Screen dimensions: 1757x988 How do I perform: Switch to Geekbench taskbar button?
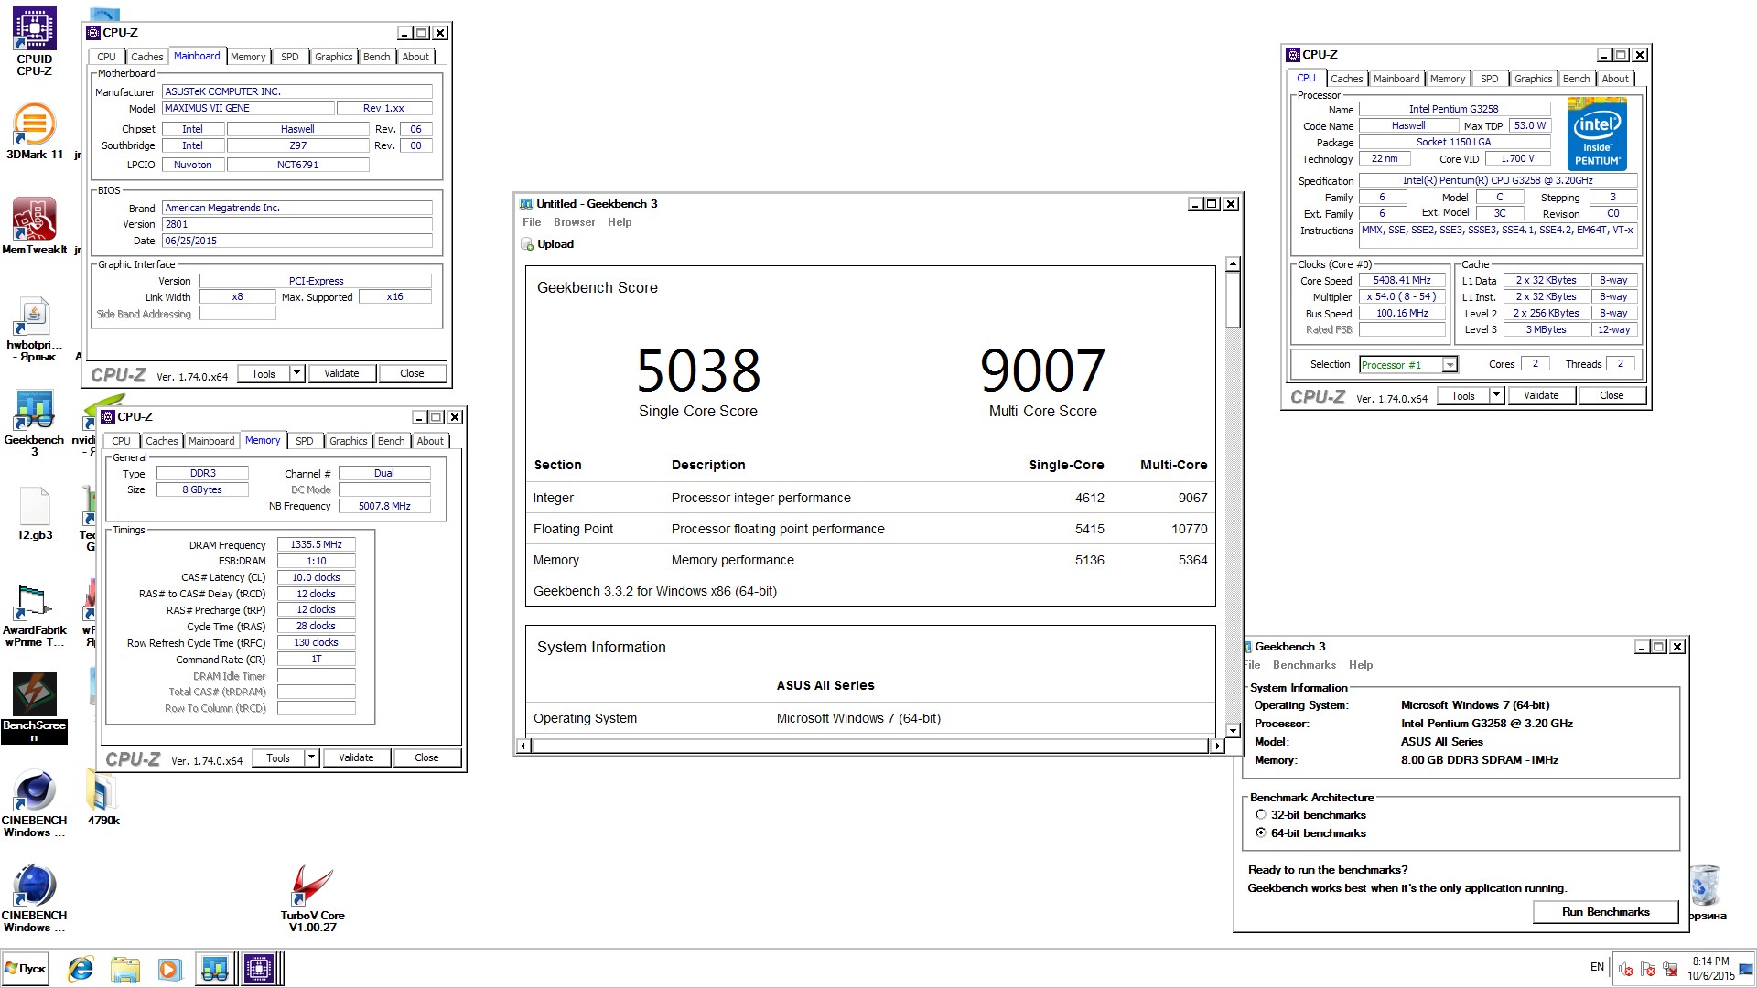pos(215,969)
